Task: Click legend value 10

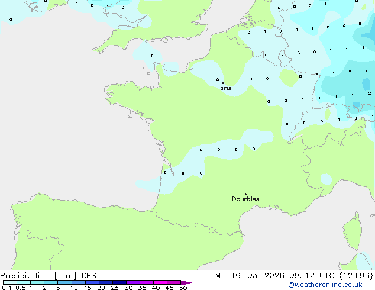Action: point(74,288)
